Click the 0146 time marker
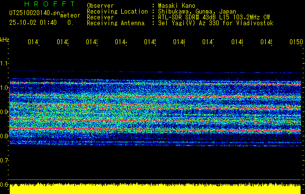The image size is (305, 194). pyautogui.click(x=179, y=42)
